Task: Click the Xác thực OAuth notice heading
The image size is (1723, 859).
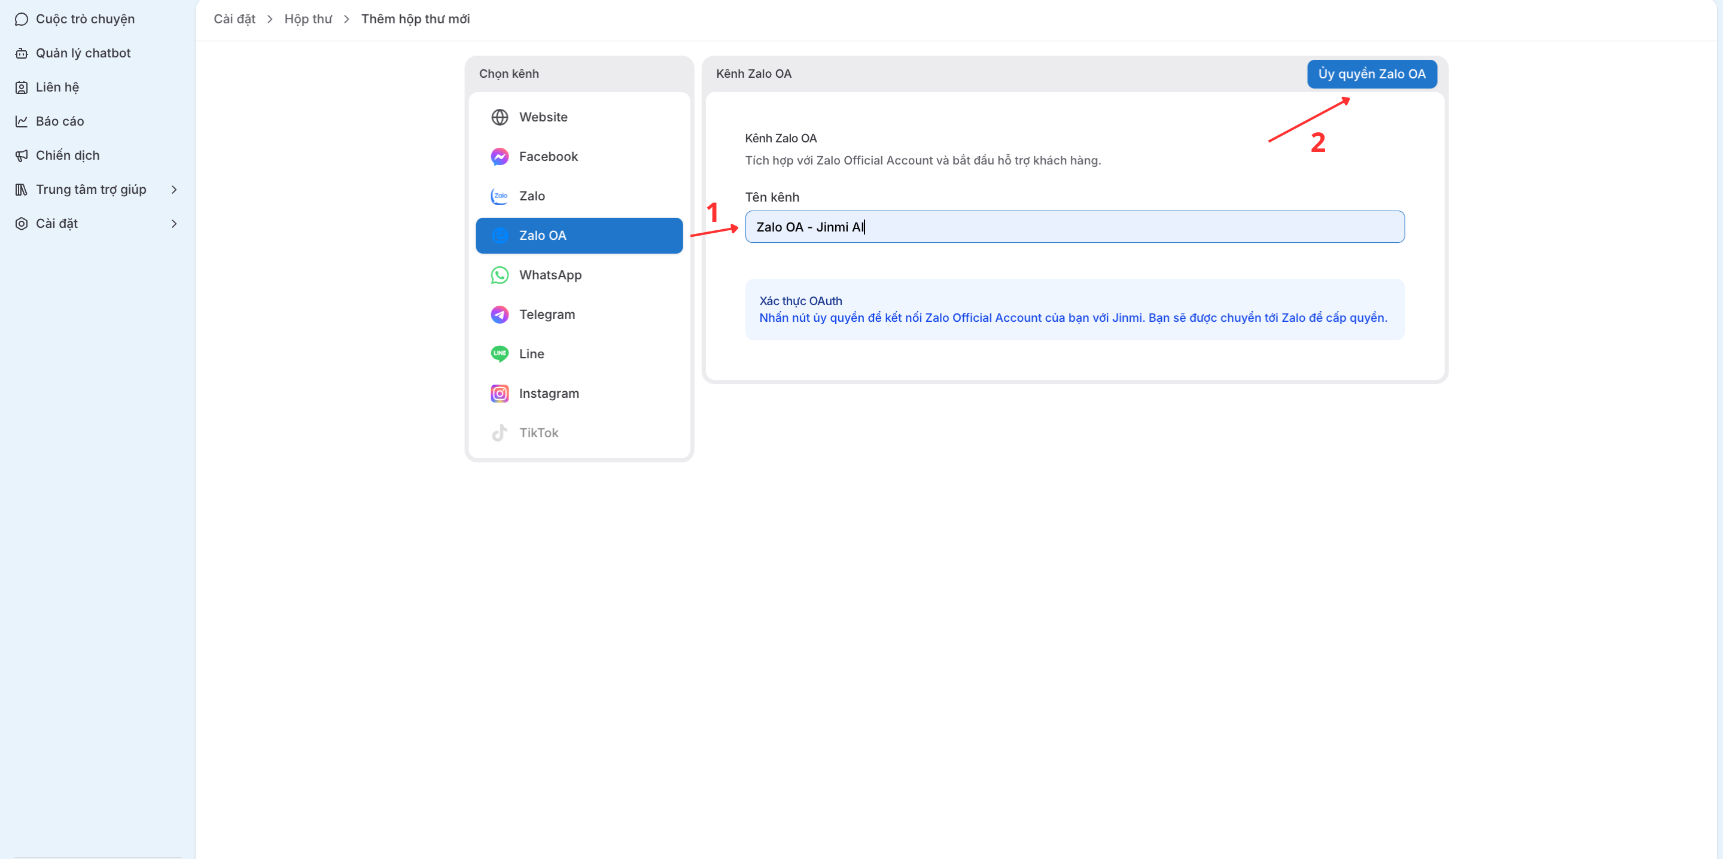Action: pos(800,301)
